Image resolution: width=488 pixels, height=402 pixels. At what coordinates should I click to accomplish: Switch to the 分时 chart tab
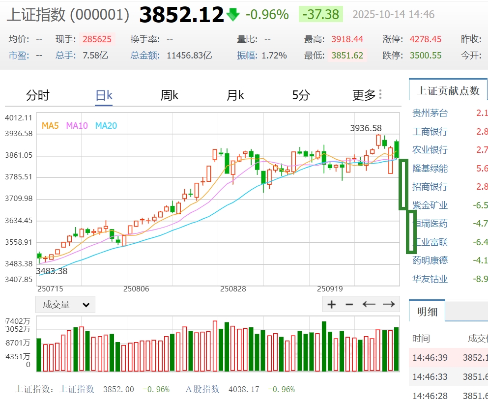click(38, 95)
